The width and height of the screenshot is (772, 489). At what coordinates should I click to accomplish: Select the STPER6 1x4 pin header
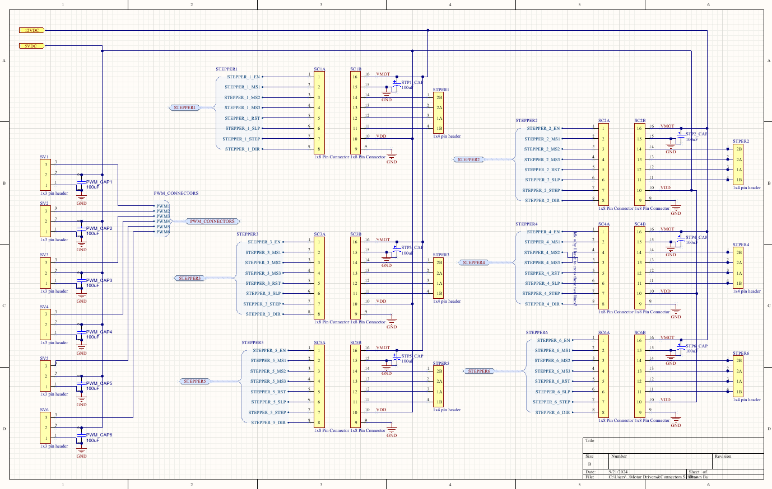pyautogui.click(x=739, y=377)
